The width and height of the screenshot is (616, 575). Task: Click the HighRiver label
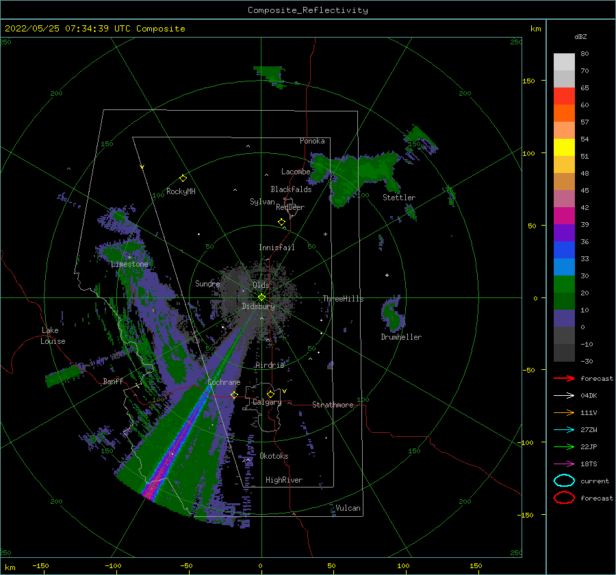tap(284, 480)
